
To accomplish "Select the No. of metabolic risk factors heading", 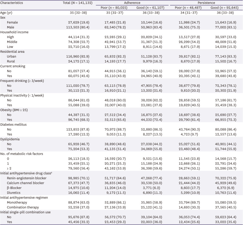I will coord(22,153).
